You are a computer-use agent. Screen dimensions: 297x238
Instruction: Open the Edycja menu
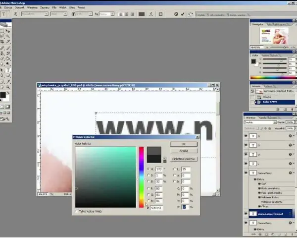pyautogui.click(x=8, y=7)
